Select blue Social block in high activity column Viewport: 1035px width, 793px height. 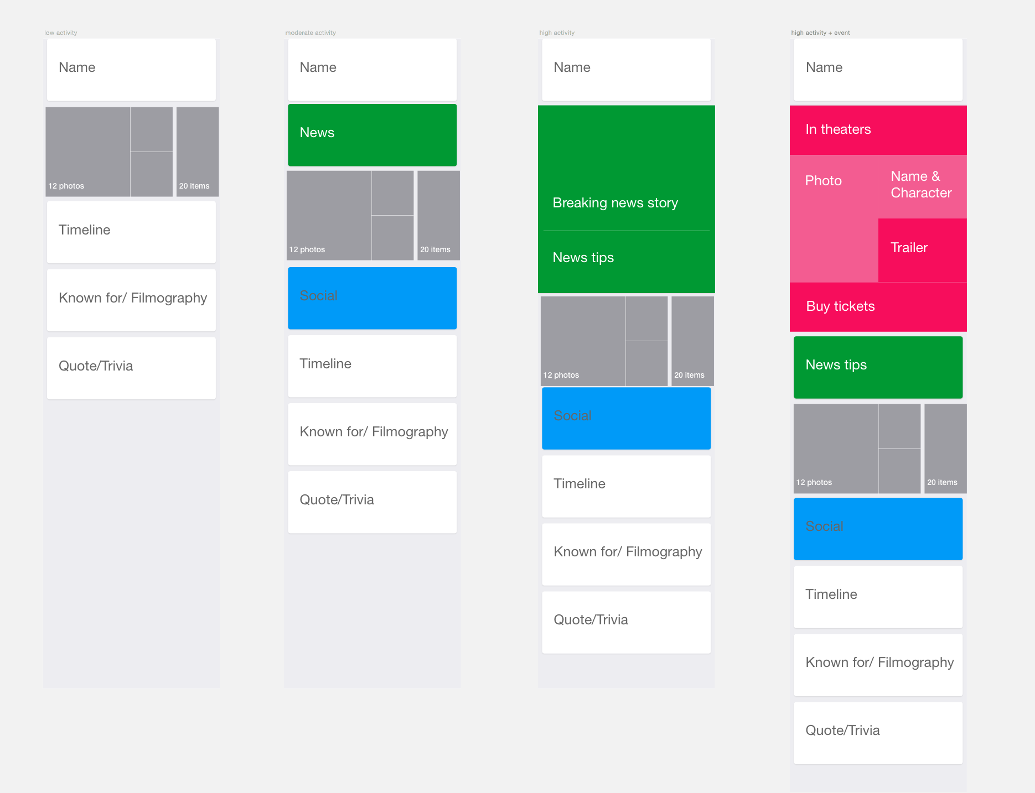[627, 418]
